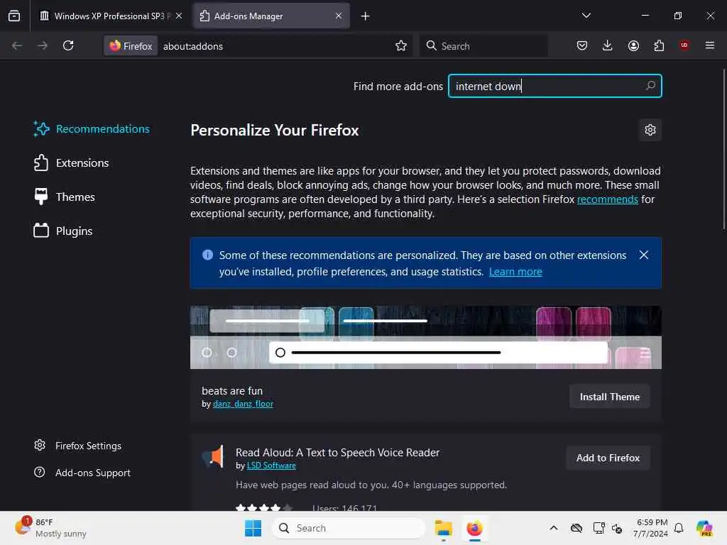Follow the 'recommends' link in the description

tap(608, 199)
